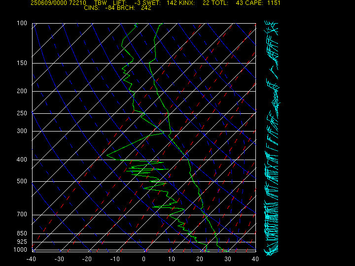Click the 500 mb pressure axis label
This screenshot has width=355, height=266.
pyautogui.click(x=22, y=181)
